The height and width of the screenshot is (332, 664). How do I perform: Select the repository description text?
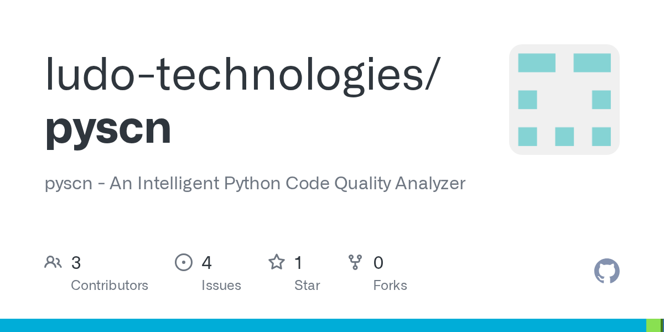tap(255, 183)
